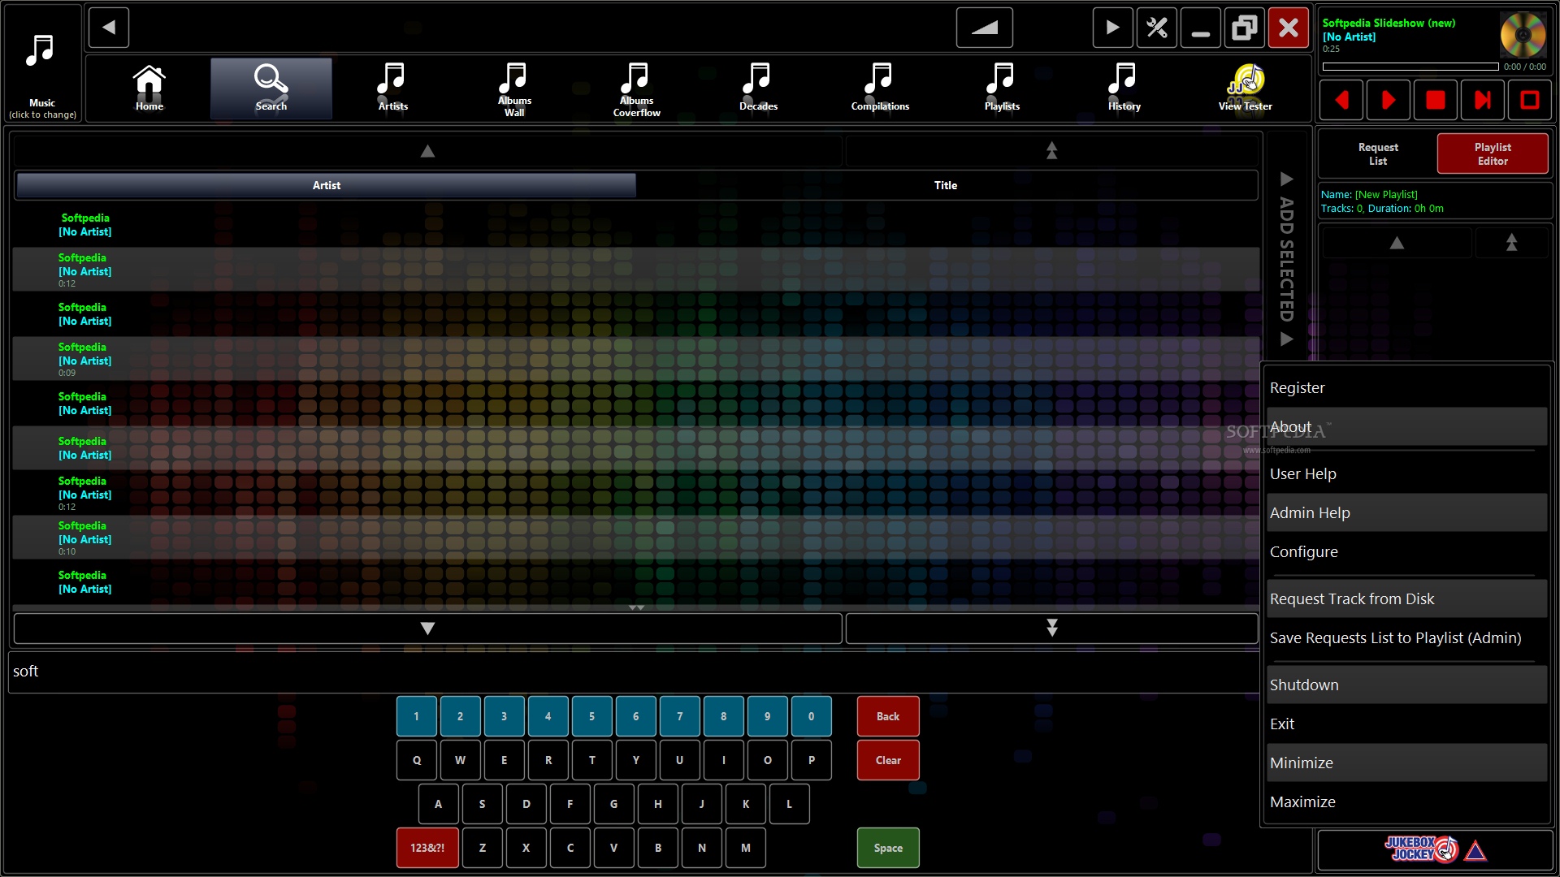Open the Albums Coverflow view
1560x877 pixels.
tap(636, 89)
